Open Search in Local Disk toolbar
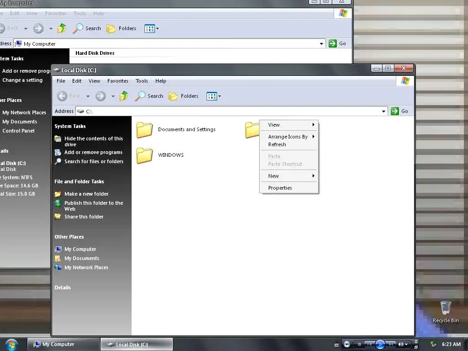This screenshot has width=468, height=351. click(149, 96)
